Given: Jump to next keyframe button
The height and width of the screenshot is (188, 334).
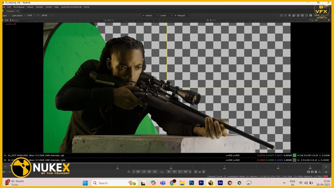Looking at the screenshot, I should click(x=180, y=172).
